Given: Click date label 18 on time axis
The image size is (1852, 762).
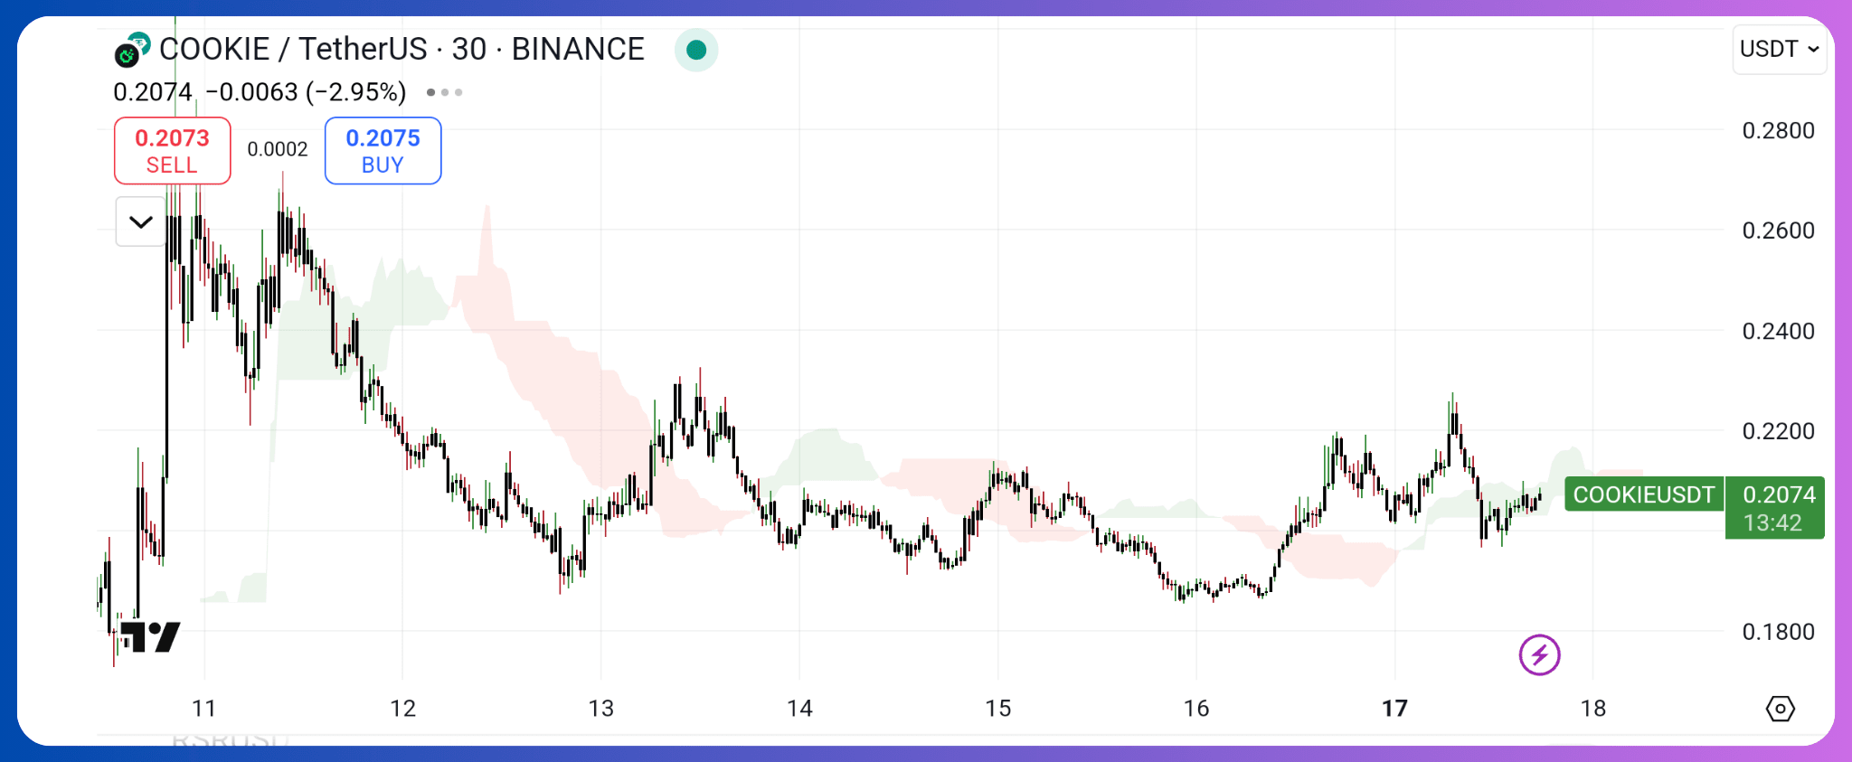Looking at the screenshot, I should click(x=1593, y=709).
